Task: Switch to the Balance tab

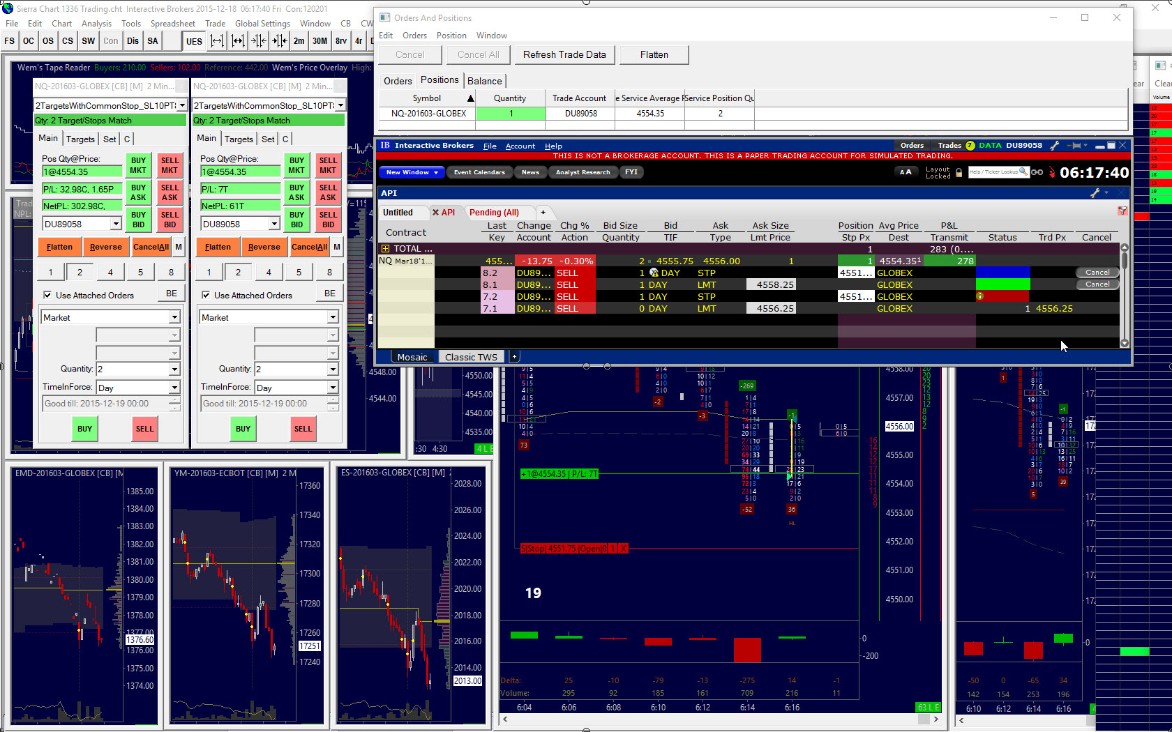Action: (485, 81)
